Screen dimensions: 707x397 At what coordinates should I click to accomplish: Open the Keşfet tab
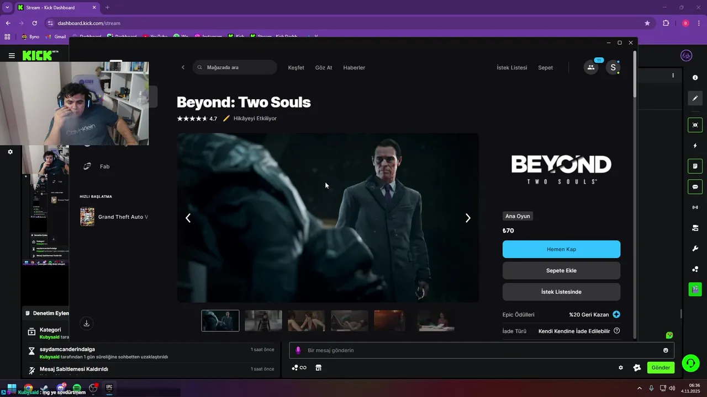[296, 67]
